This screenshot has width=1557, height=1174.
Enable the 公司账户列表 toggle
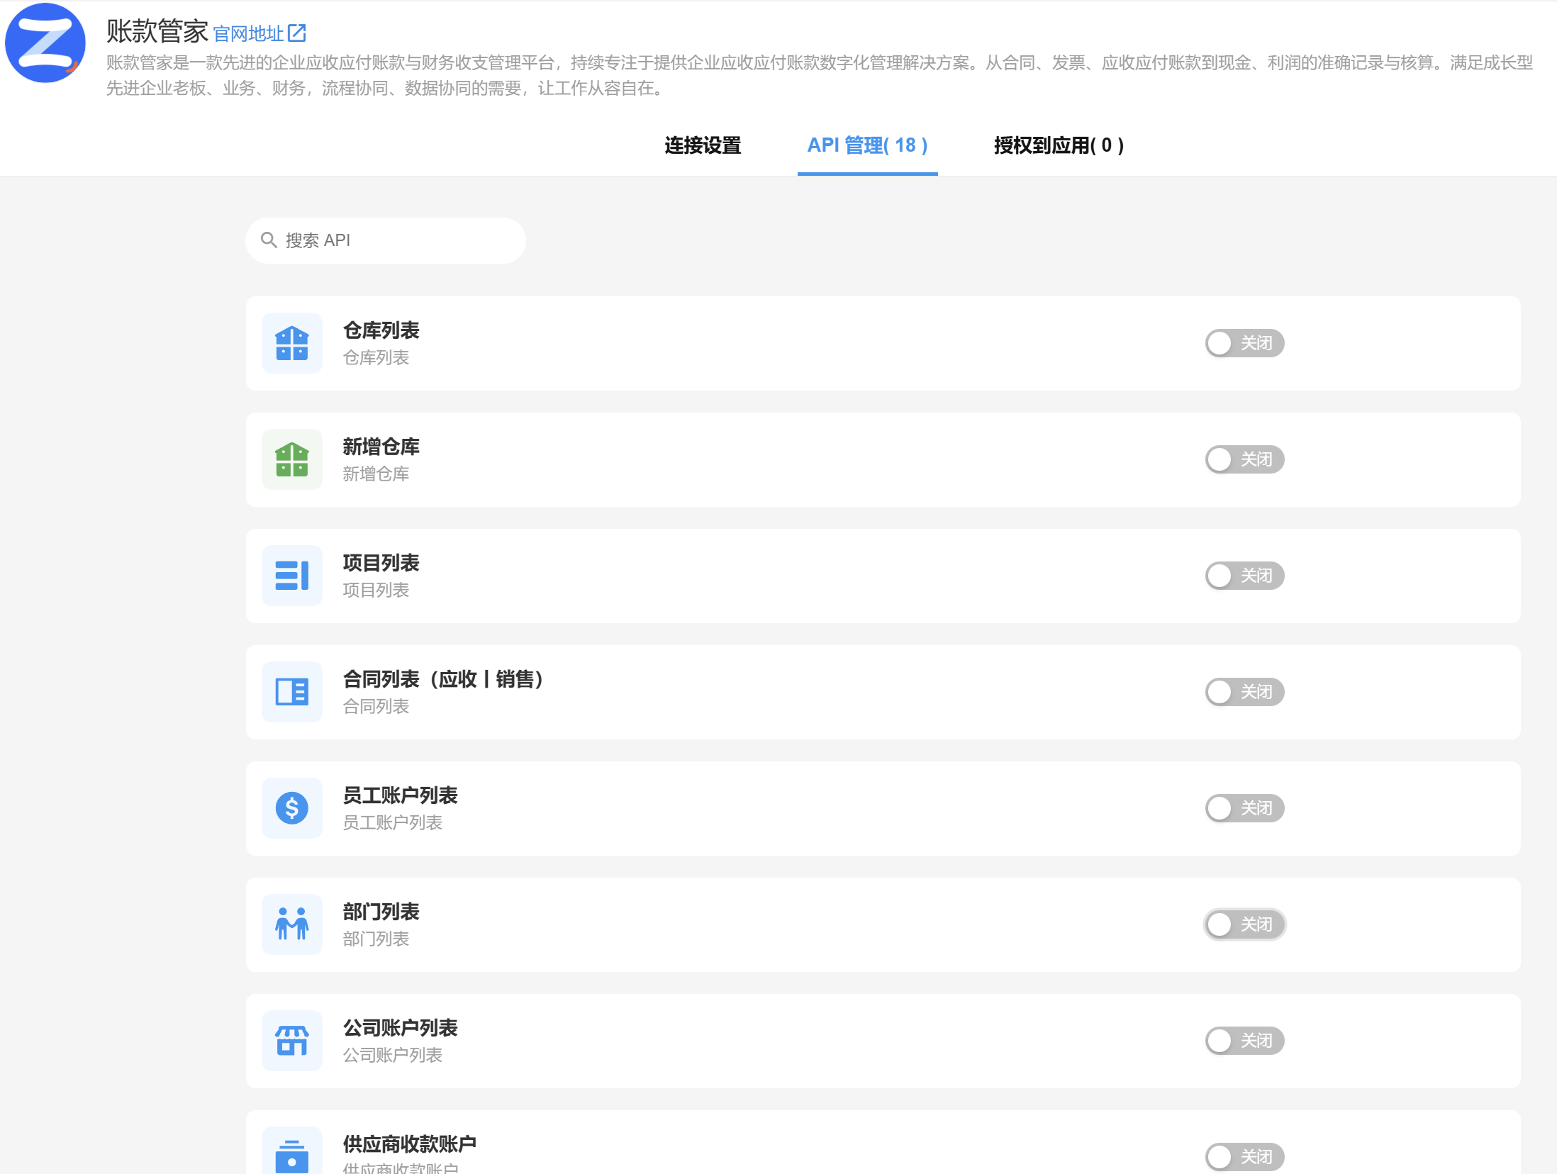click(x=1245, y=1041)
